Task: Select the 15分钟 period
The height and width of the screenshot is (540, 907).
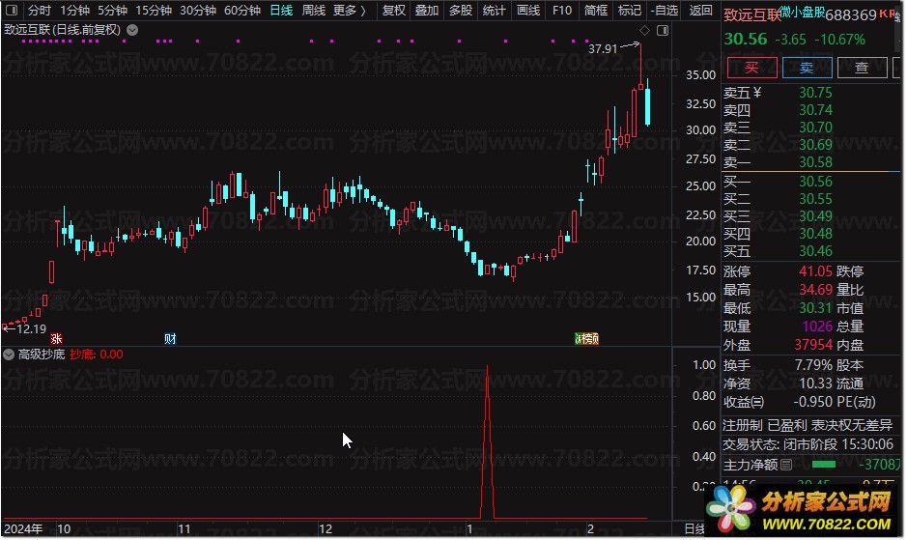Action: click(154, 11)
